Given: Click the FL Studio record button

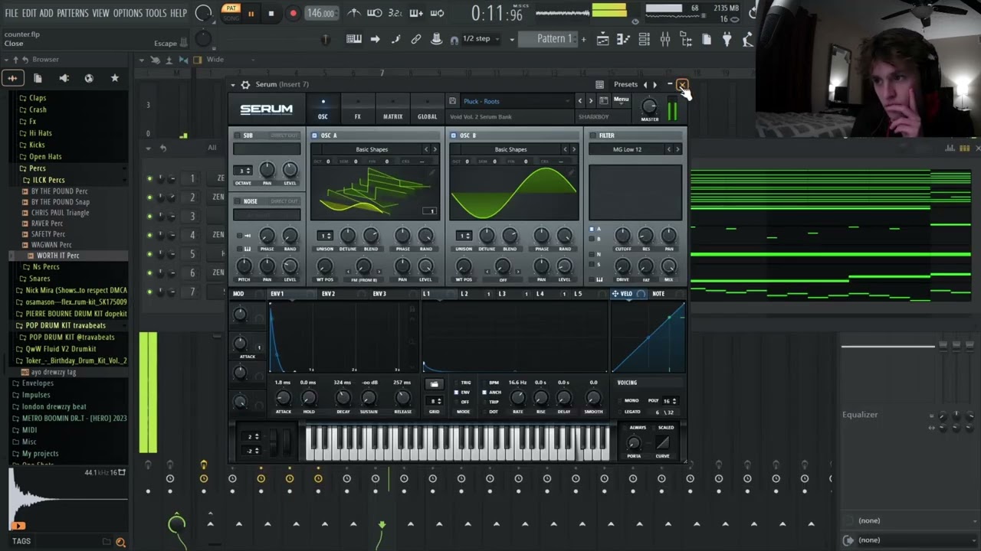Looking at the screenshot, I should (293, 13).
